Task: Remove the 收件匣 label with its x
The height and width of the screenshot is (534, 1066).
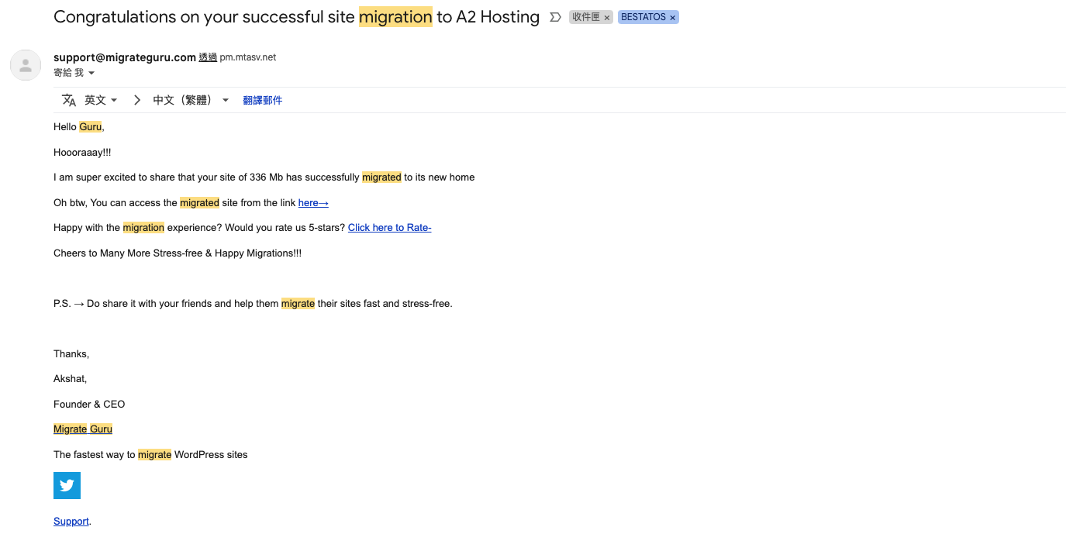Action: point(607,17)
